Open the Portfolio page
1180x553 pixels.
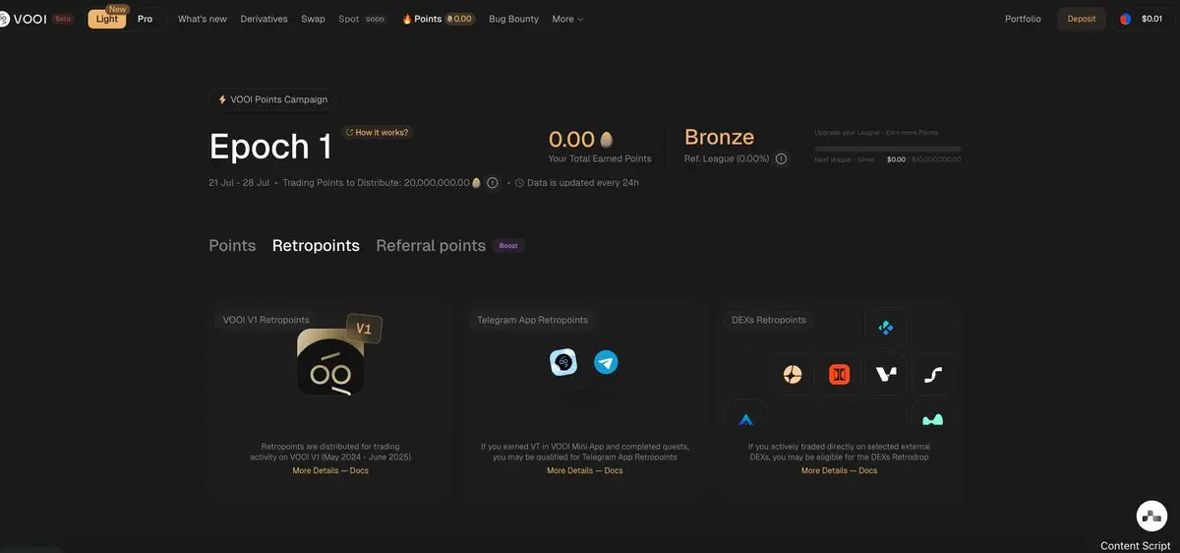1023,19
